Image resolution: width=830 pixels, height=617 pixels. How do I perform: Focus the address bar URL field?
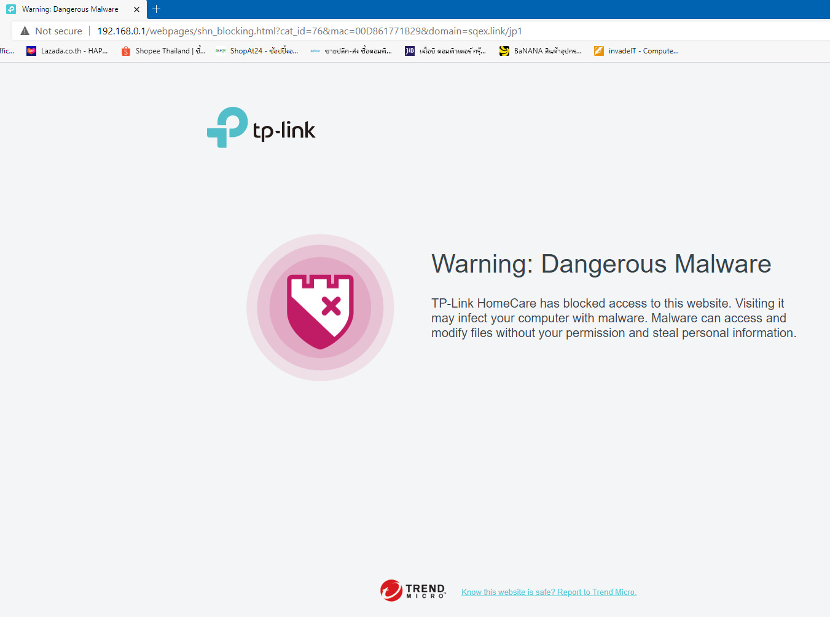click(310, 31)
